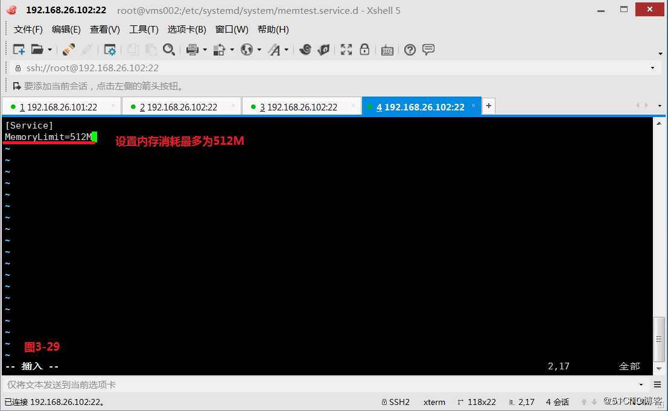
Task: Click the Paste toolbar icon
Action: (151, 50)
